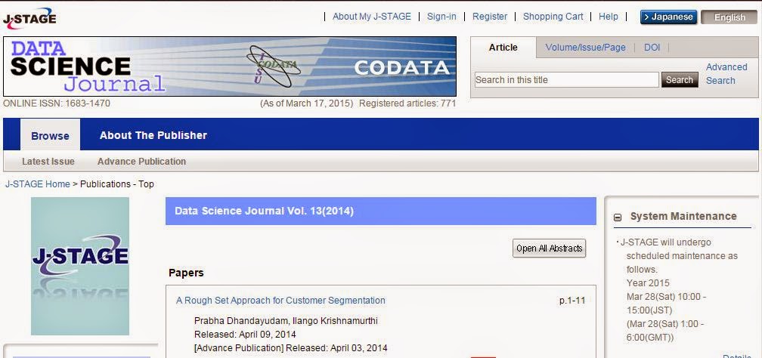762x358 pixels.
Task: Click the authors line 'Prabha Dhandayudam, Ilango Krishnamurthi'
Action: point(286,320)
